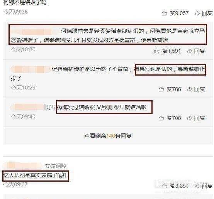Open blurred username of 10:29 commenter
This screenshot has width=214, height=199.
[x=31, y=69]
